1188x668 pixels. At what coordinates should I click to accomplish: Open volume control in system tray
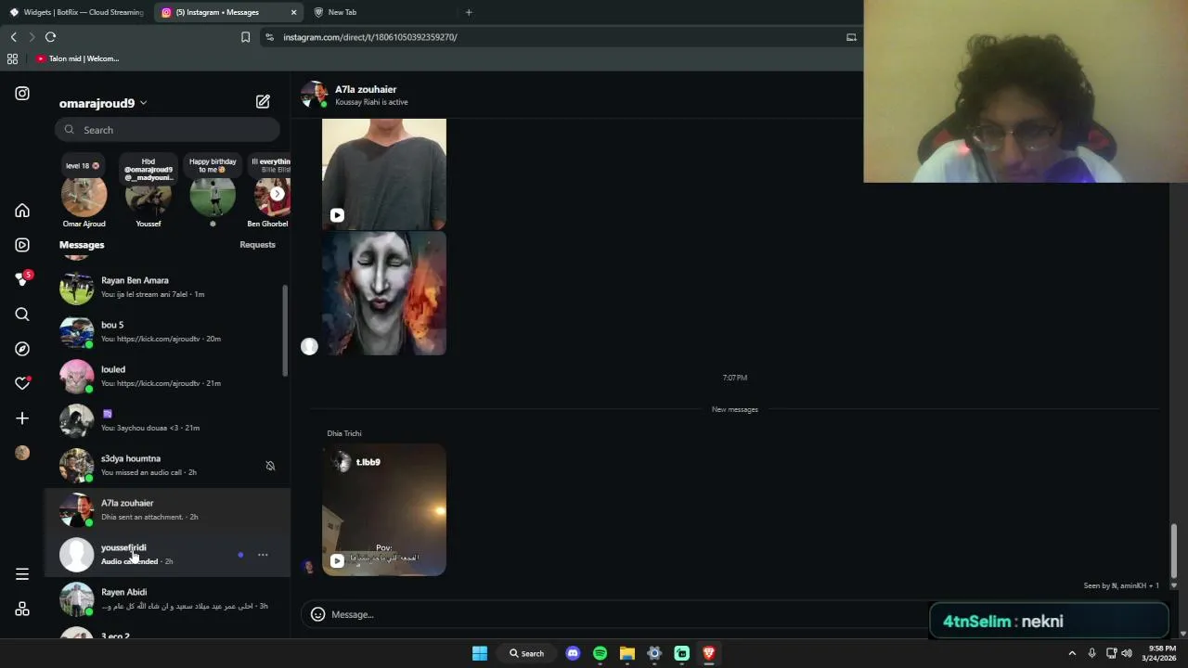pyautogui.click(x=1127, y=653)
